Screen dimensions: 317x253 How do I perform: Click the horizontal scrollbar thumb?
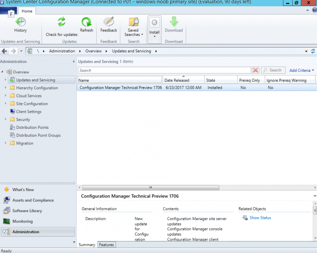pos(151,187)
